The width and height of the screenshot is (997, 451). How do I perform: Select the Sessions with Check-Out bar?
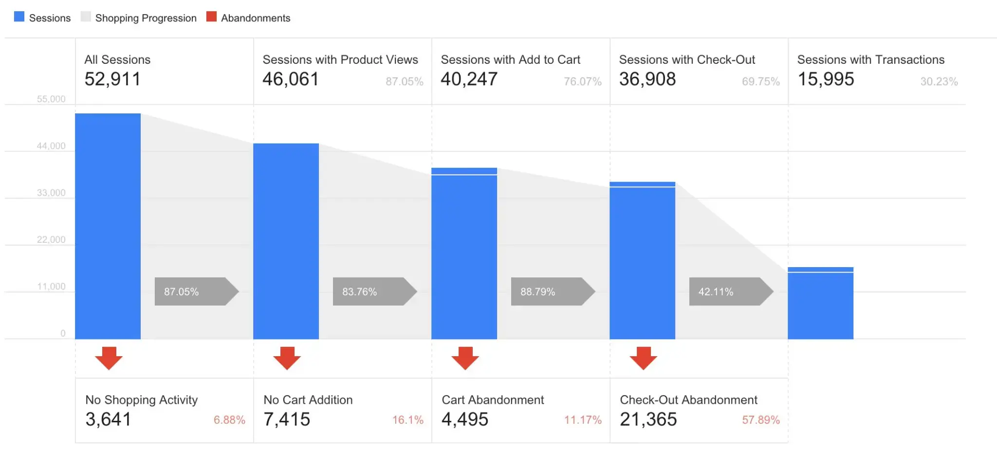pyautogui.click(x=642, y=260)
